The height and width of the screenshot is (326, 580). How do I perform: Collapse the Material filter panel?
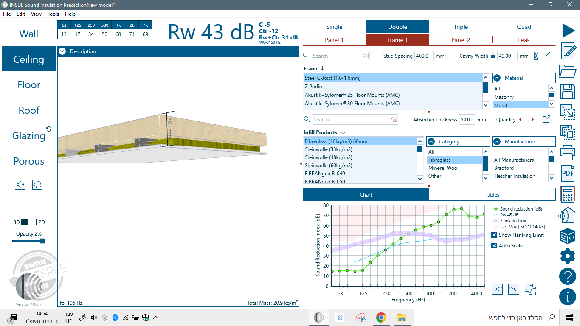pyautogui.click(x=497, y=78)
